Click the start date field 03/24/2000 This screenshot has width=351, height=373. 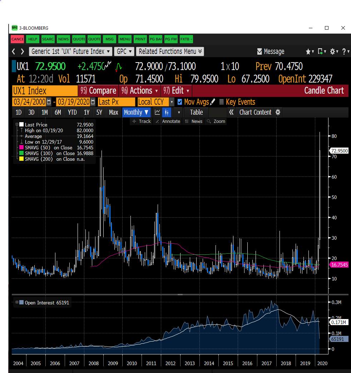pos(29,102)
